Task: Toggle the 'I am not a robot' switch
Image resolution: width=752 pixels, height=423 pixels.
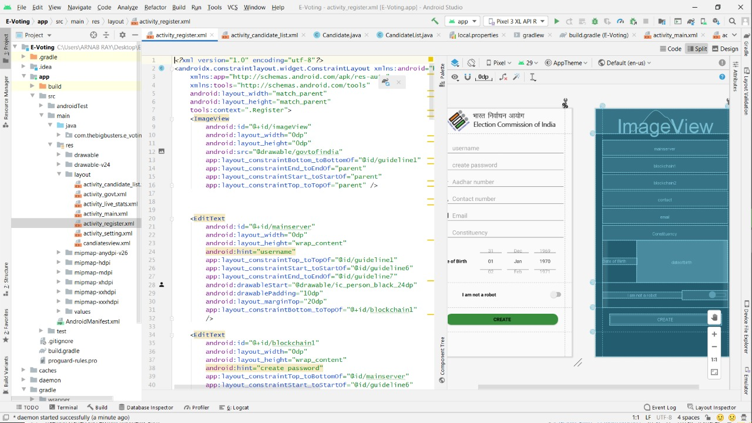Action: coord(555,295)
